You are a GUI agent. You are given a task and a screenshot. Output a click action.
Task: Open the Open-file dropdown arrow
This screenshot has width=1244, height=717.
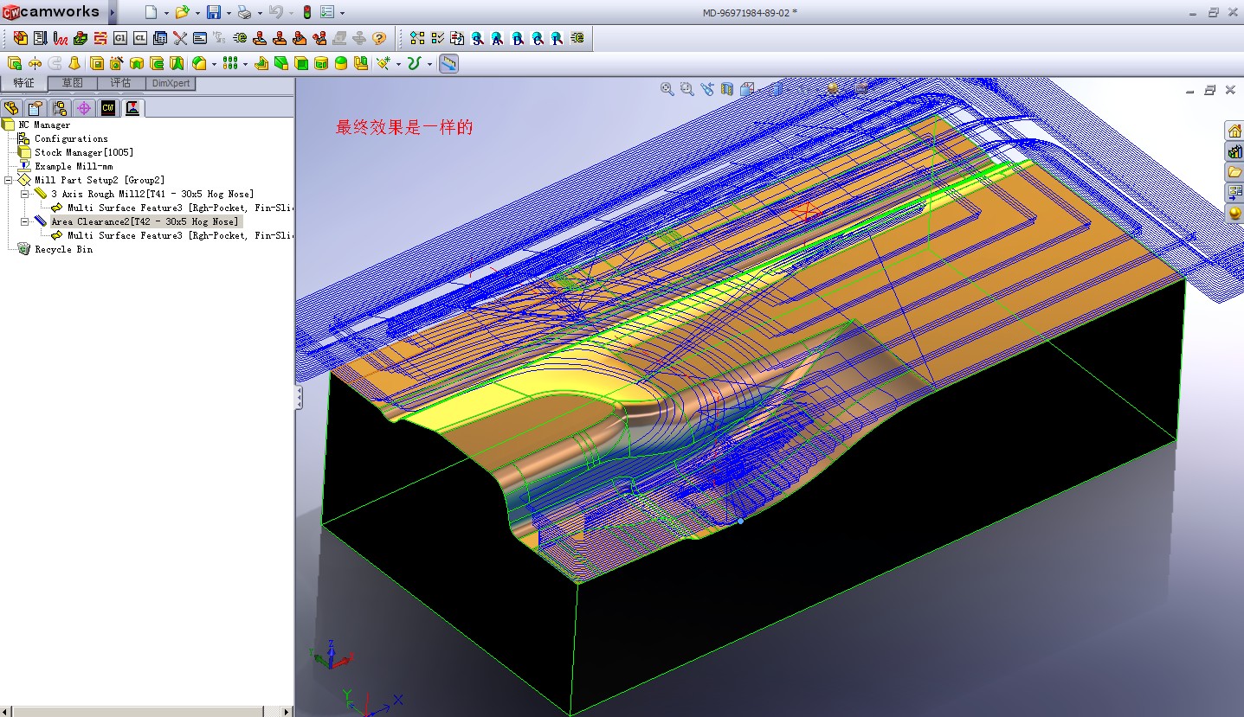point(197,13)
